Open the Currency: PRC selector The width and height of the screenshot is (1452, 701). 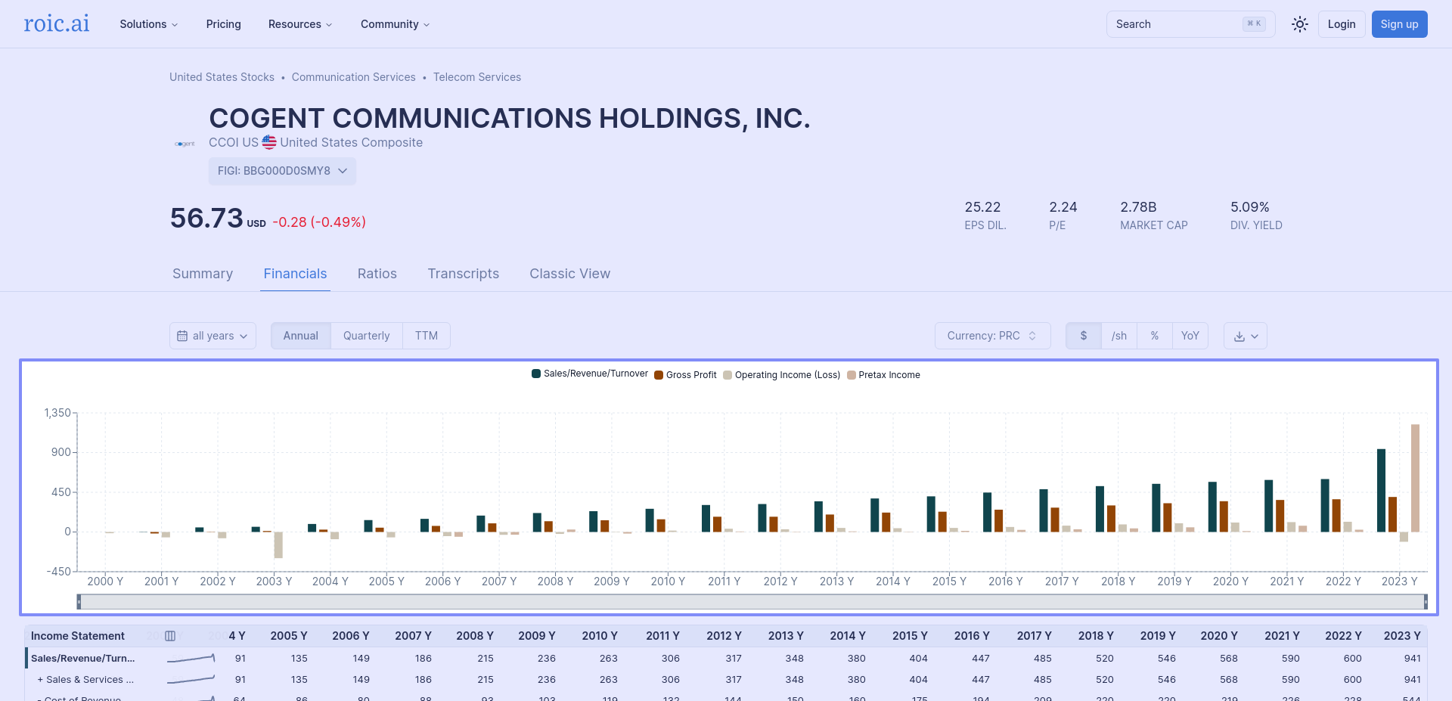992,336
